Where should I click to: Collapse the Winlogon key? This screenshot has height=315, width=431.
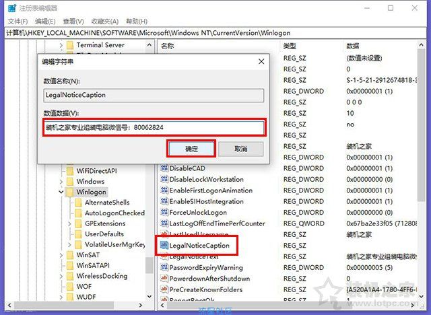[61, 192]
